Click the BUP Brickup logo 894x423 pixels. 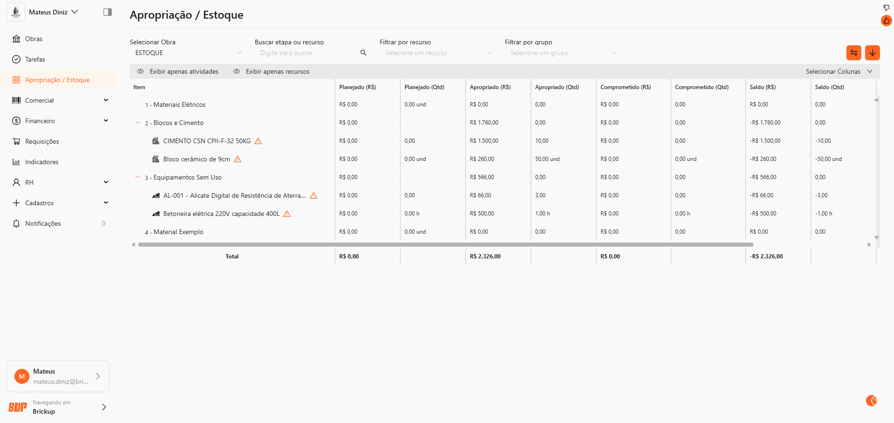tap(18, 407)
